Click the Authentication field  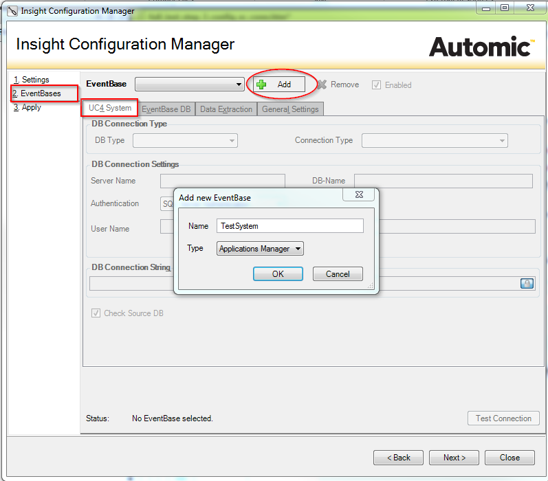coord(167,203)
